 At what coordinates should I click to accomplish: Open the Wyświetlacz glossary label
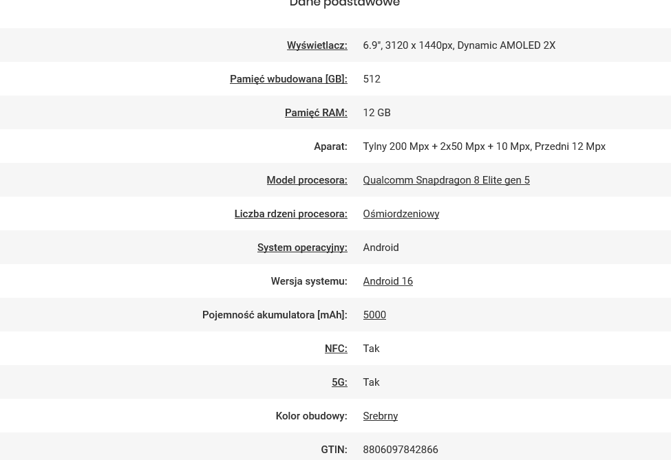click(x=317, y=45)
